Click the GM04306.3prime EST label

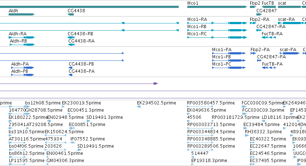coord(65,161)
